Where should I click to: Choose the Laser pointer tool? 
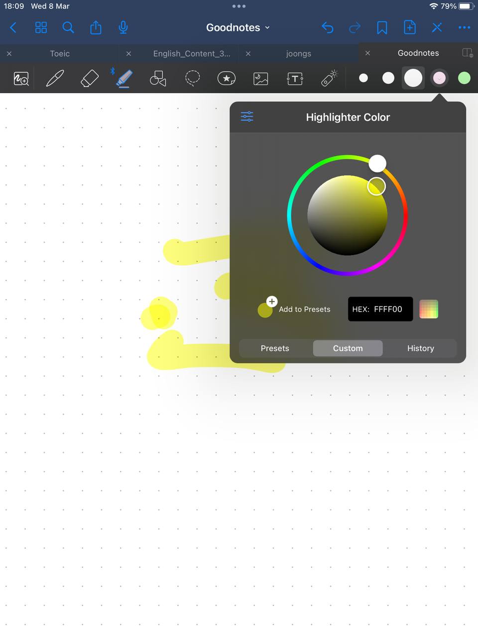(x=329, y=78)
